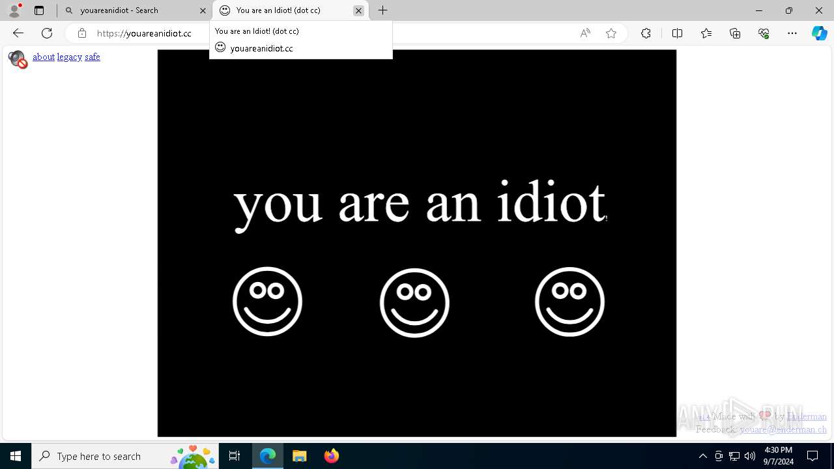Close the youareanidiot - Search tab
Image resolution: width=834 pixels, height=469 pixels.
pos(203,10)
